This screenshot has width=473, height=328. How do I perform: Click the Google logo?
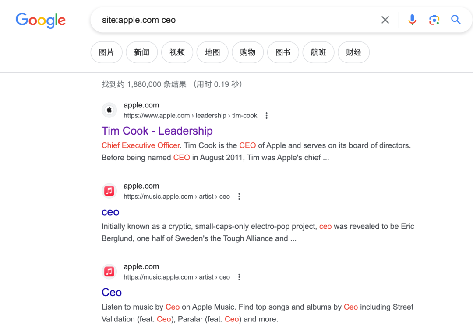40,20
